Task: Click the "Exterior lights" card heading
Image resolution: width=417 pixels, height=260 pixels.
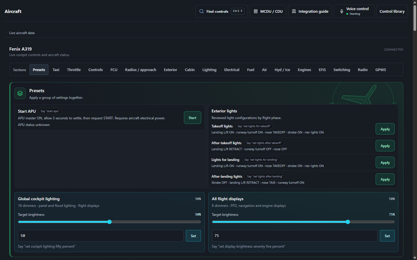Action: (224, 111)
